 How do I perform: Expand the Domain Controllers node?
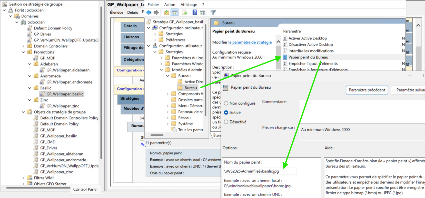23,46
